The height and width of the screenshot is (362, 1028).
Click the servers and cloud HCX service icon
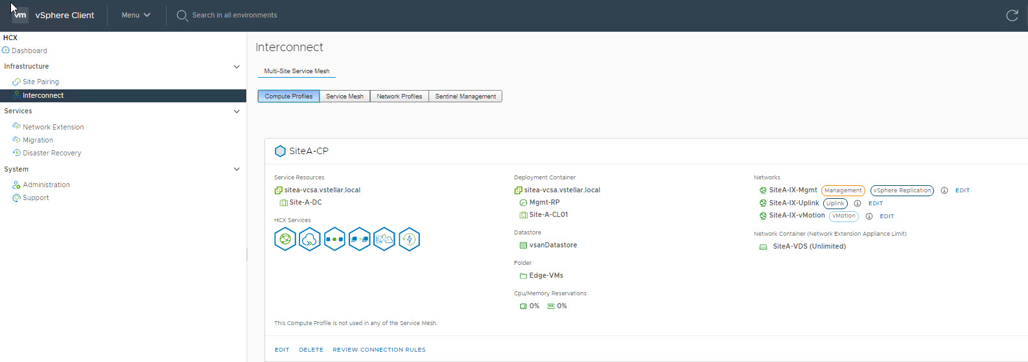384,240
